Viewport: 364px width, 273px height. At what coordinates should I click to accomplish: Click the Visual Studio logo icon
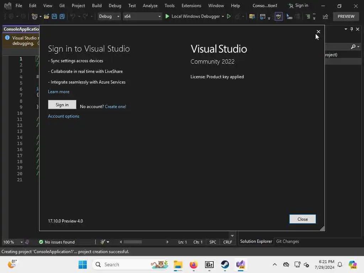click(8, 6)
